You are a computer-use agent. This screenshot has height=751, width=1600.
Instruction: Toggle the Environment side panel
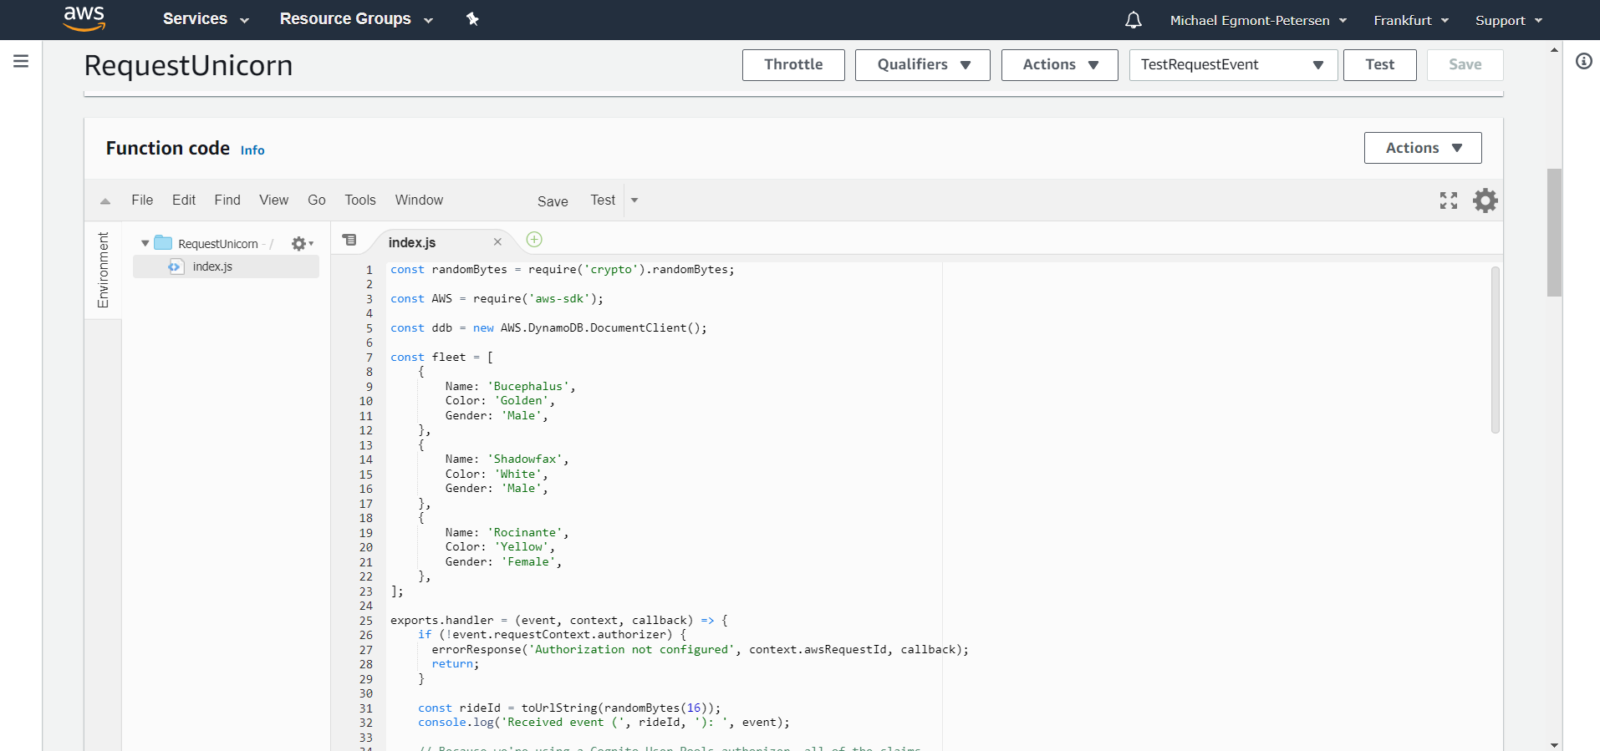pyautogui.click(x=104, y=270)
